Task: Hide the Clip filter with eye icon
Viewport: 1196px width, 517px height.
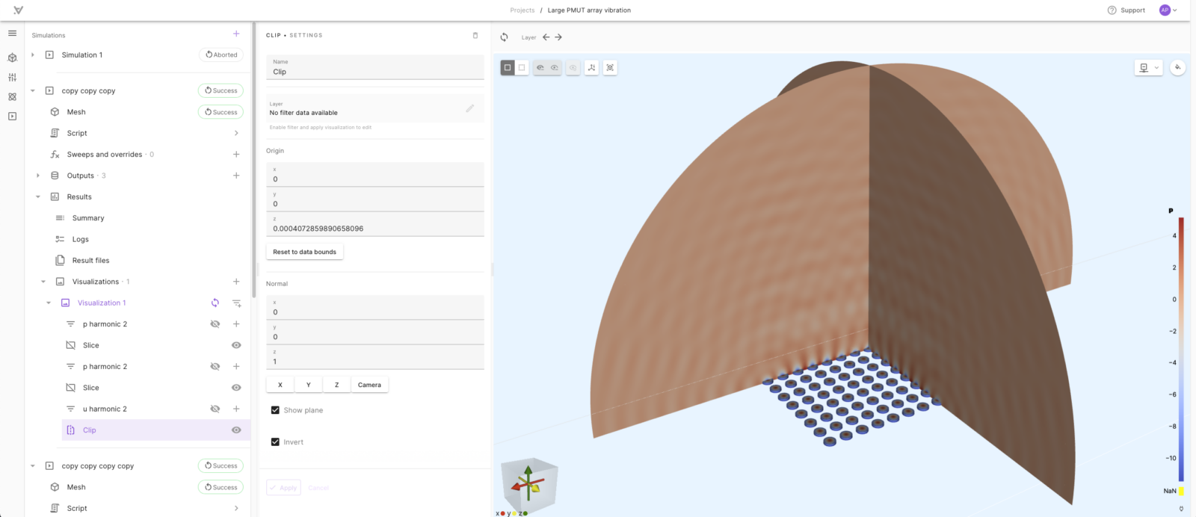Action: coord(236,430)
